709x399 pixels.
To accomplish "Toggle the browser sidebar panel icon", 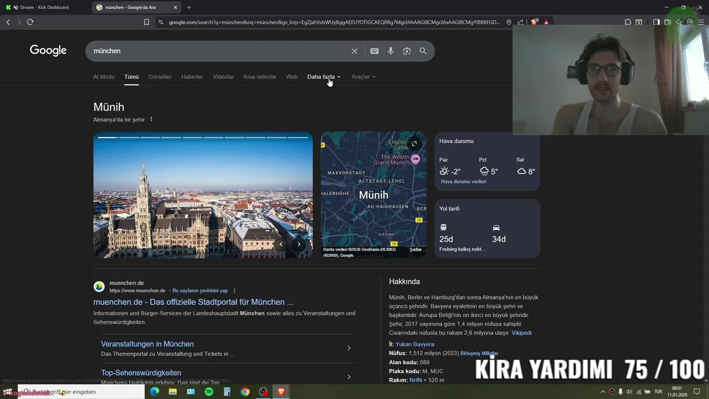I will pyautogui.click(x=656, y=22).
